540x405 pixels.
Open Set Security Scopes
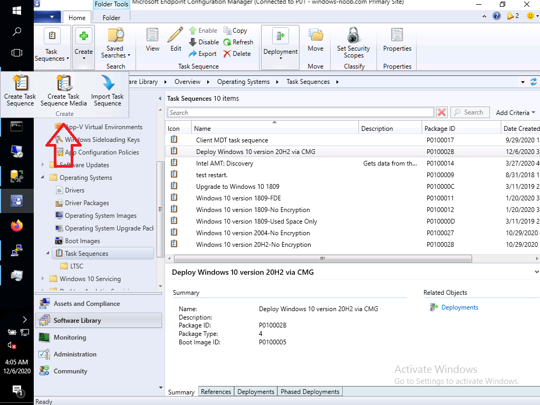(353, 43)
